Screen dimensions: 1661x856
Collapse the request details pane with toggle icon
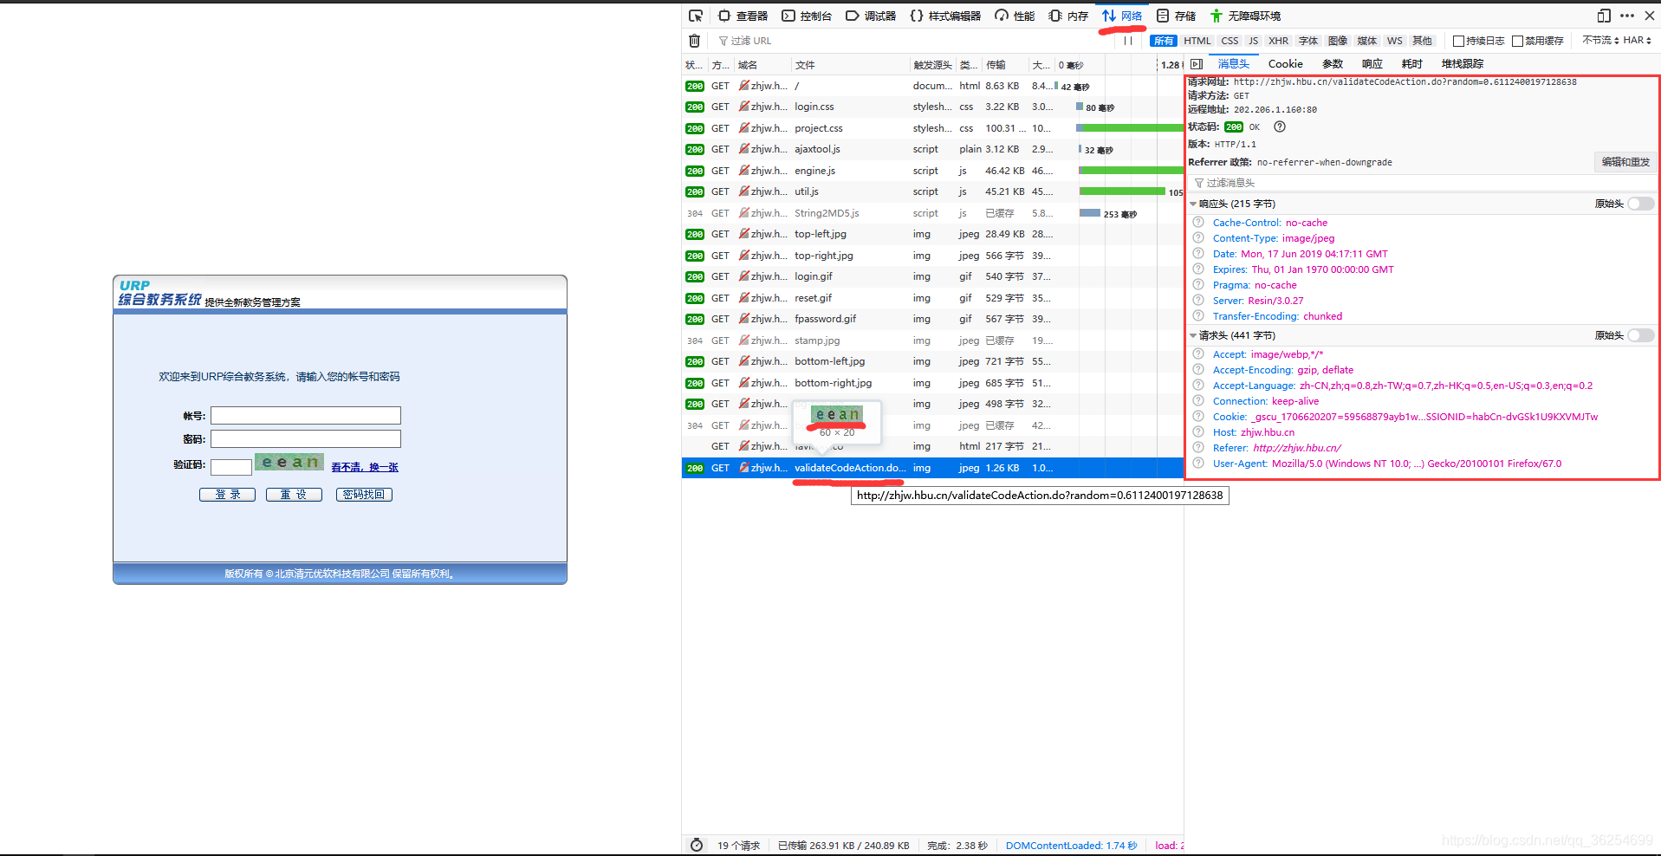point(1197,64)
